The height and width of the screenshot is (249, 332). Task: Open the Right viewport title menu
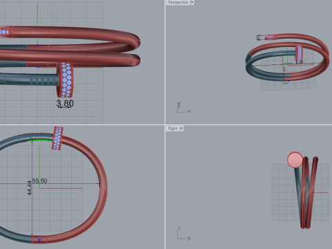pyautogui.click(x=173, y=129)
